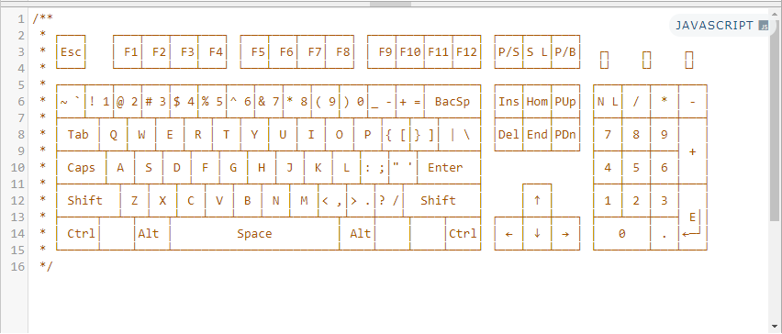Click gutter line number 10
Screen dimensions: 782x334
[17, 168]
